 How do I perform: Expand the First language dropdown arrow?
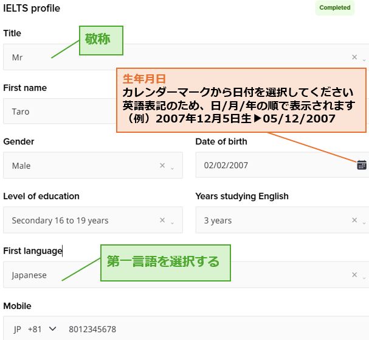(x=364, y=278)
